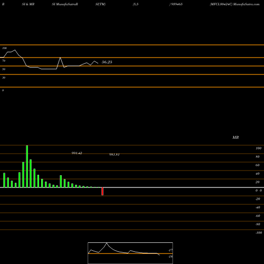Screen dimensions: 264x264
Task: Click the MR axis label -60
Action: click(x=258, y=216)
